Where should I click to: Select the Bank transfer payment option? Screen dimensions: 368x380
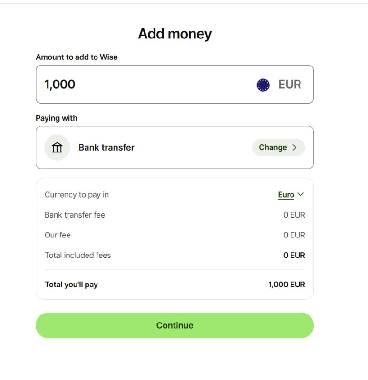click(174, 147)
